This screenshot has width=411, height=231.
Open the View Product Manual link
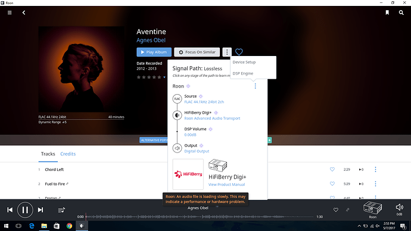tap(226, 185)
